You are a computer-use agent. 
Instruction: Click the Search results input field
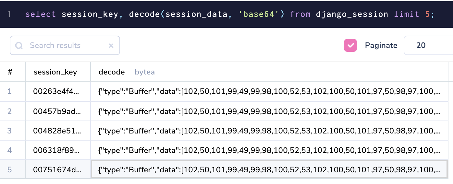65,45
